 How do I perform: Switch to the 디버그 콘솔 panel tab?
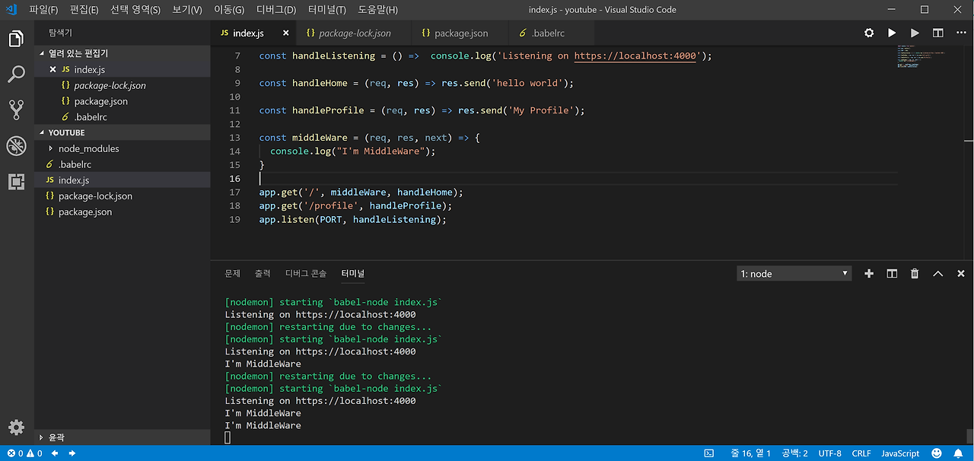click(305, 273)
